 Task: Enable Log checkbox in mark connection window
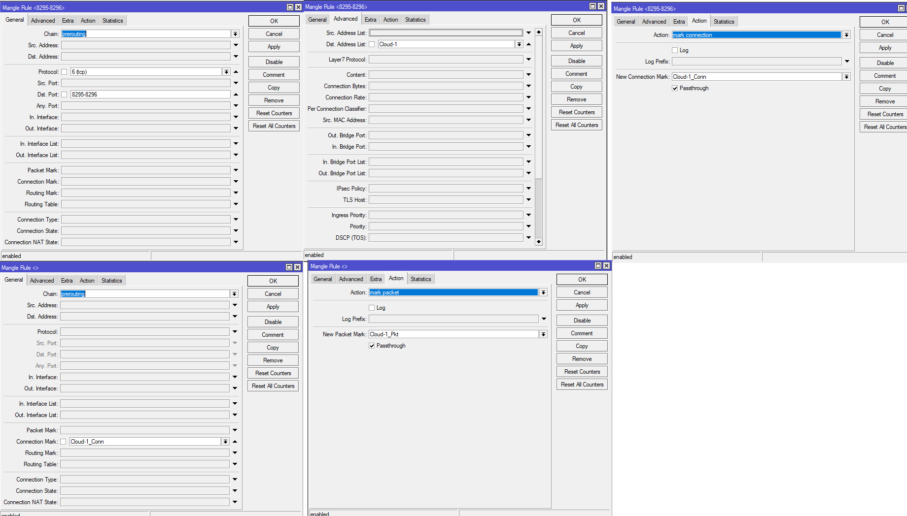pos(675,50)
